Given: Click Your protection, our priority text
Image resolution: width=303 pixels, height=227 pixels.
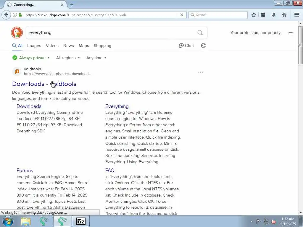Looking at the screenshot, I should 256,33.
